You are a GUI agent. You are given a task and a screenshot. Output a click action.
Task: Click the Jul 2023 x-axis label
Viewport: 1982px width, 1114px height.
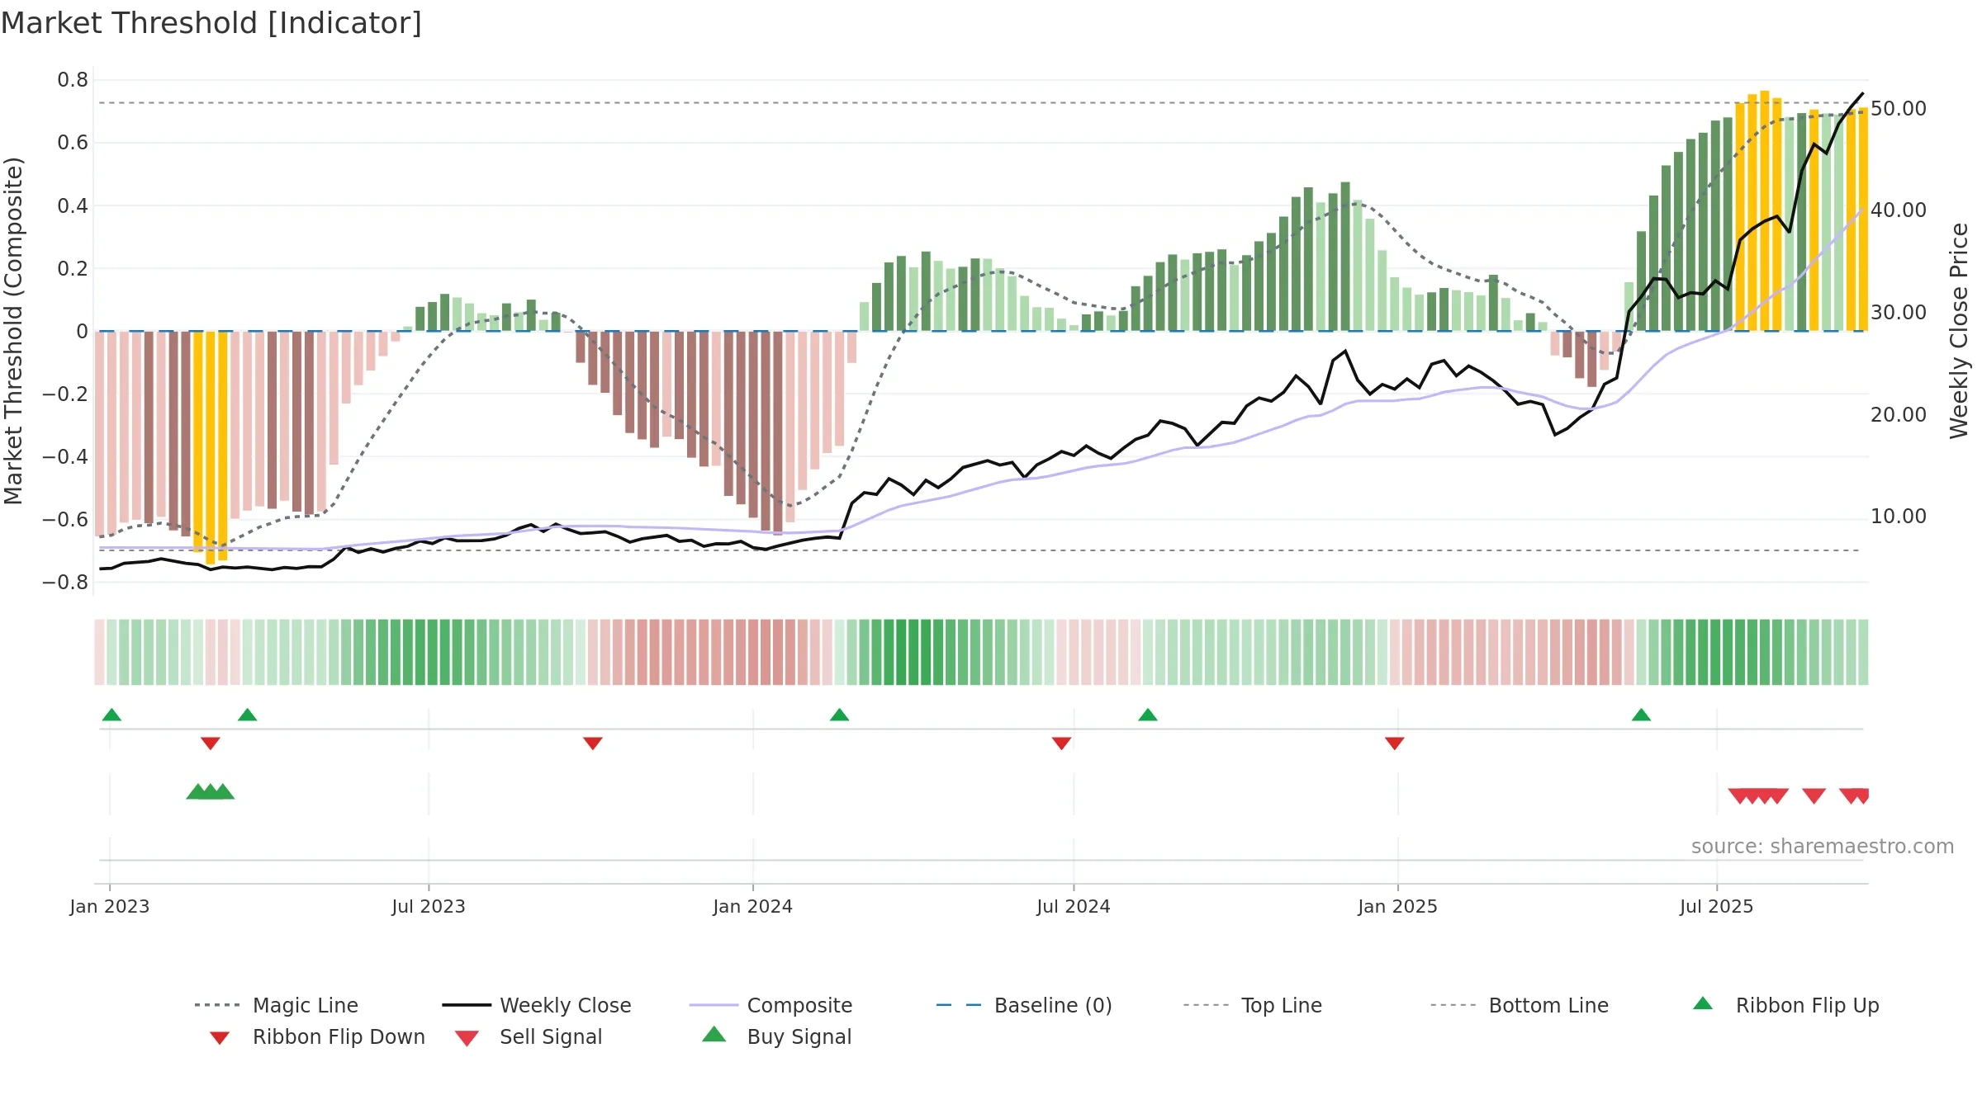tap(428, 907)
